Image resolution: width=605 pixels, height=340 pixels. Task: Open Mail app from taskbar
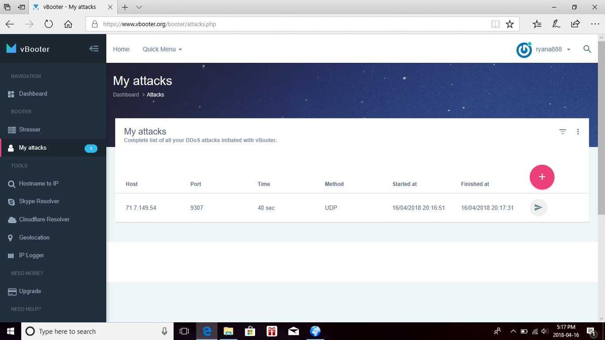[293, 331]
